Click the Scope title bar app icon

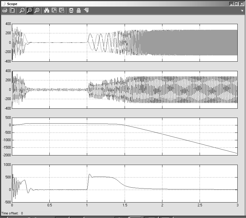click(4, 4)
